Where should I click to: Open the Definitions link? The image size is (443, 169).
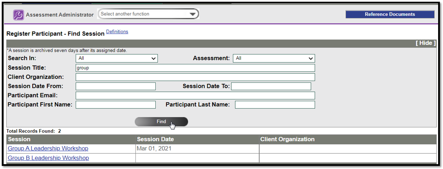(x=117, y=32)
